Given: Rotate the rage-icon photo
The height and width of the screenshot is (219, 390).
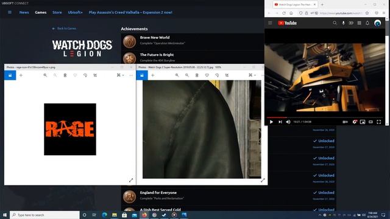Looking at the screenshot, I should click(x=85, y=75).
